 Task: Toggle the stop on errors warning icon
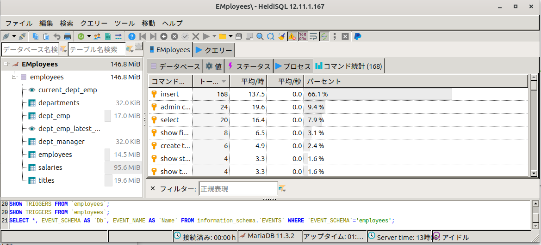(x=292, y=36)
